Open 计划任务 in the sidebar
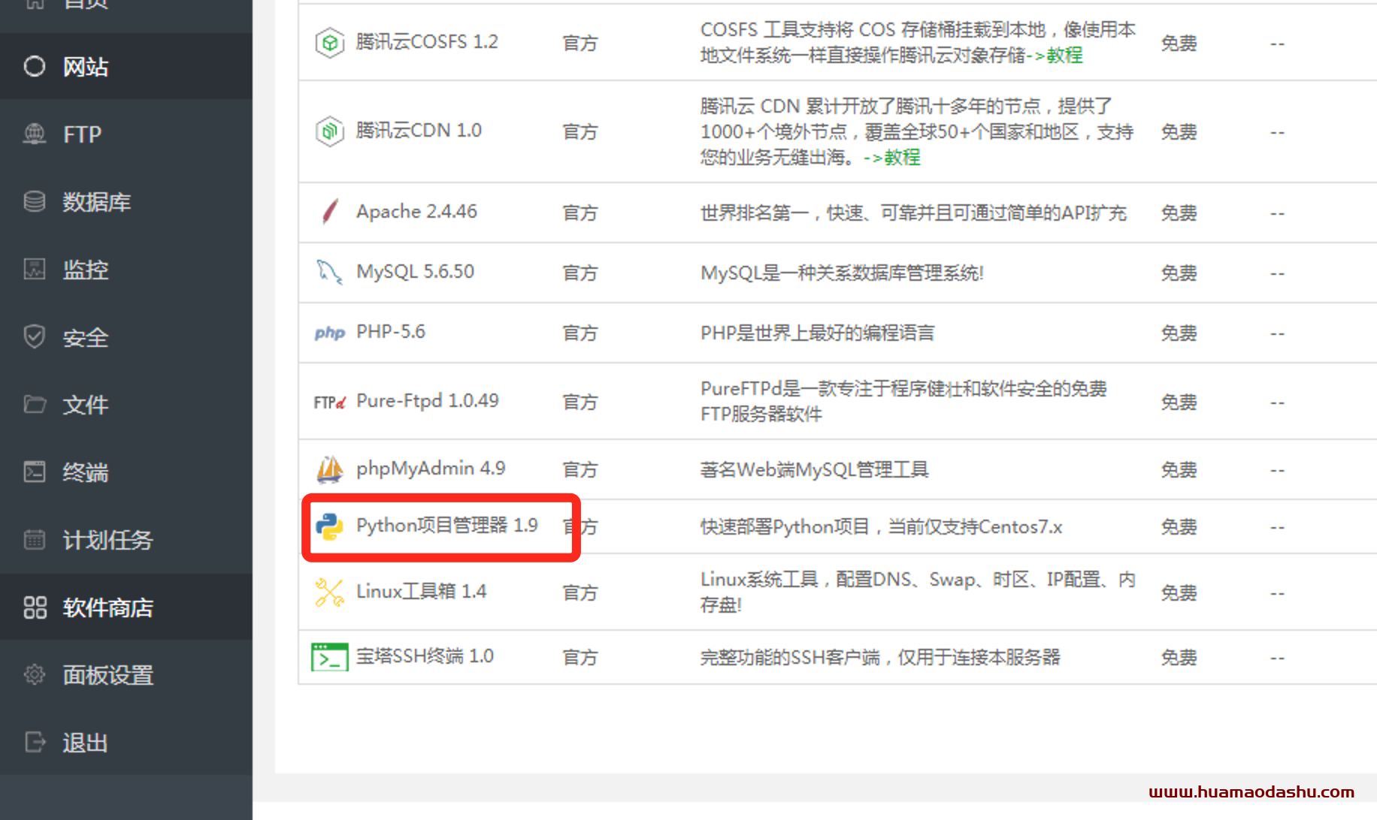This screenshot has width=1377, height=820. tap(126, 539)
